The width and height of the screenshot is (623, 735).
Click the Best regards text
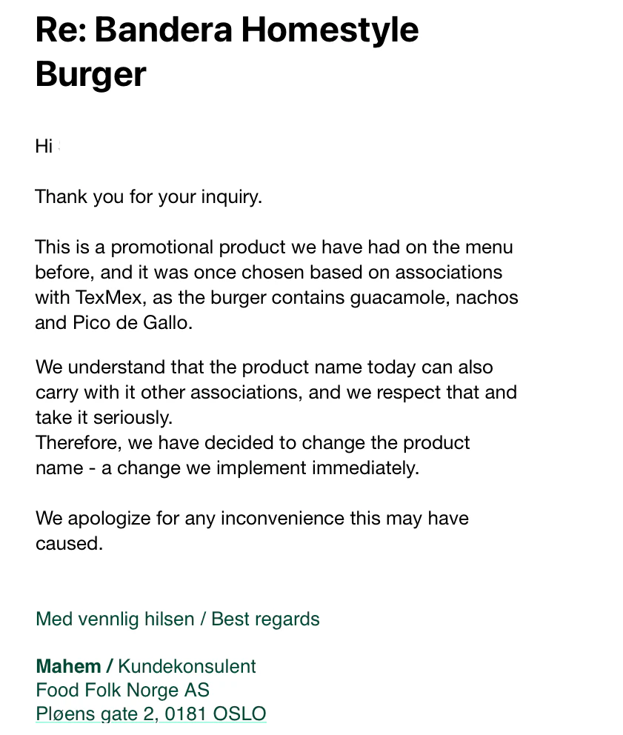click(265, 619)
